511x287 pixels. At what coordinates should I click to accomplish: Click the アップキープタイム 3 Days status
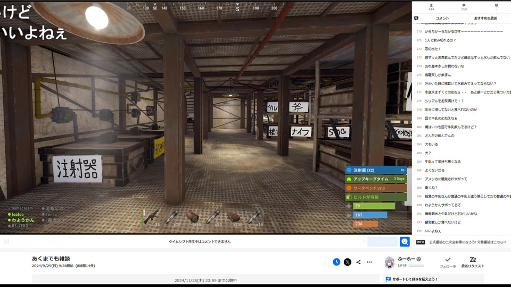click(x=376, y=179)
